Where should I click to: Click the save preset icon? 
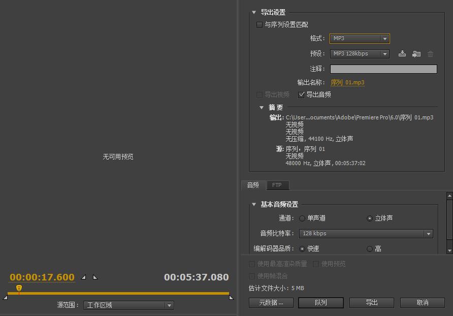click(402, 53)
